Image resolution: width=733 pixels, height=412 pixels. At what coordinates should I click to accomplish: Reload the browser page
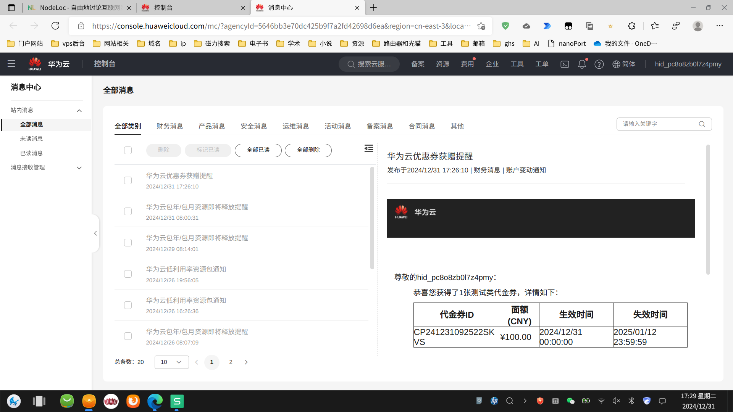coord(55,26)
